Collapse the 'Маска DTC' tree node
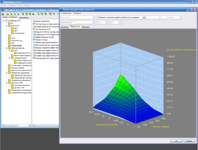 [x=7, y=26]
